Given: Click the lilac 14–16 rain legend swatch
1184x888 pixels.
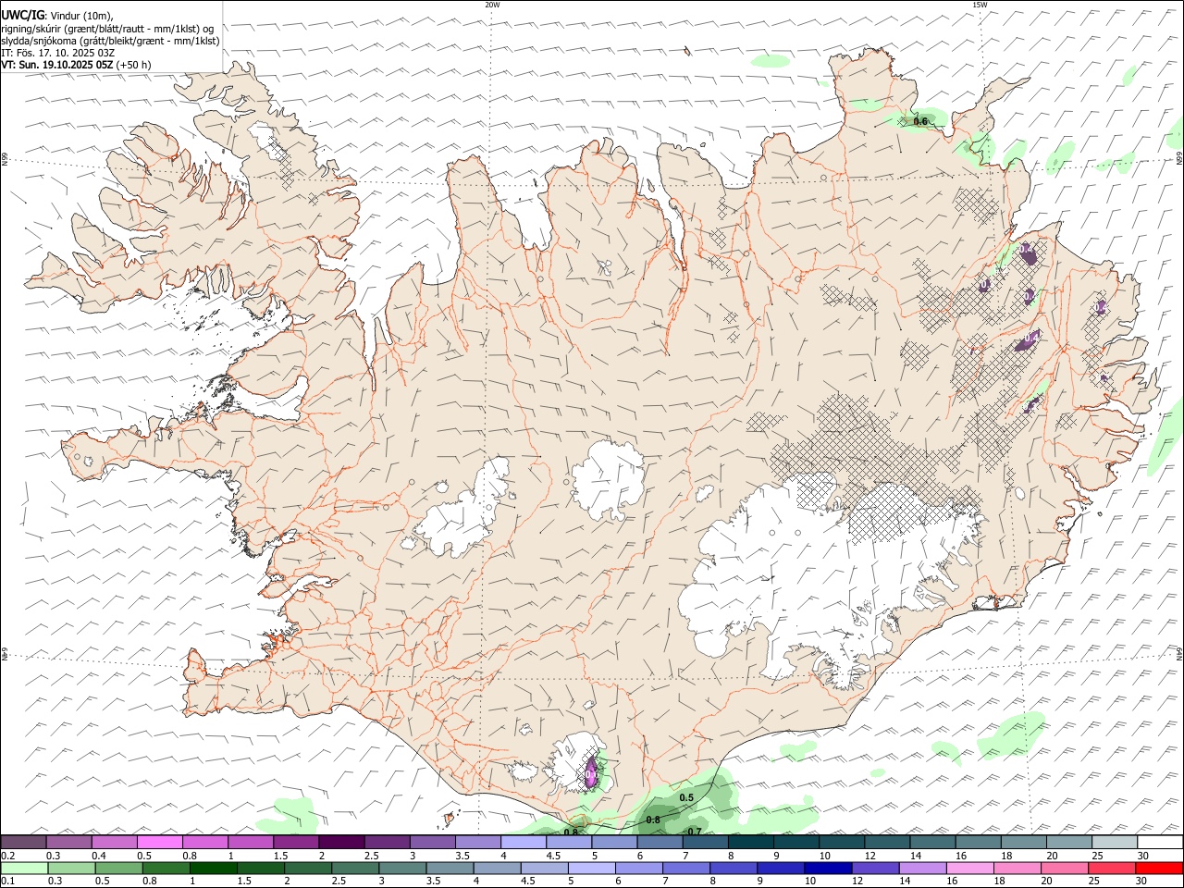Looking at the screenshot, I should click(921, 869).
